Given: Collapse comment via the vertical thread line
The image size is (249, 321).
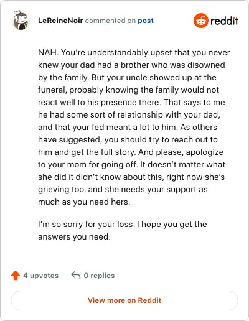Looking at the screenshot, I should coord(21,145).
